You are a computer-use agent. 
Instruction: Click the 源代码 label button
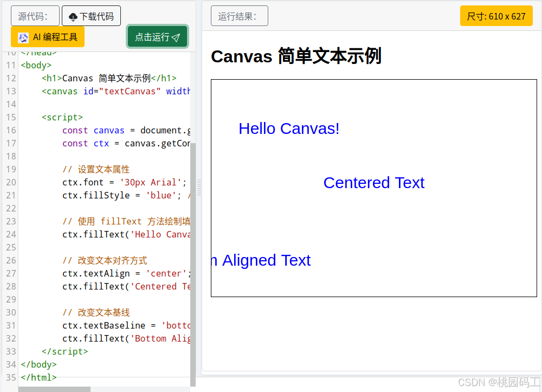[35, 16]
